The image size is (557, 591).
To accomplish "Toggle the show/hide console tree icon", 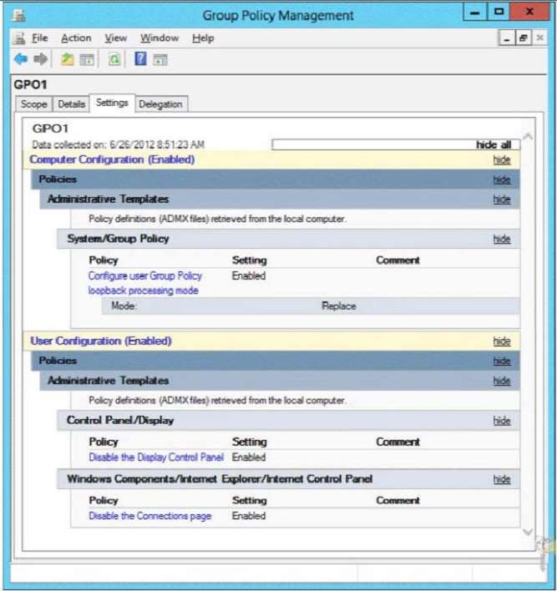I will 87,59.
